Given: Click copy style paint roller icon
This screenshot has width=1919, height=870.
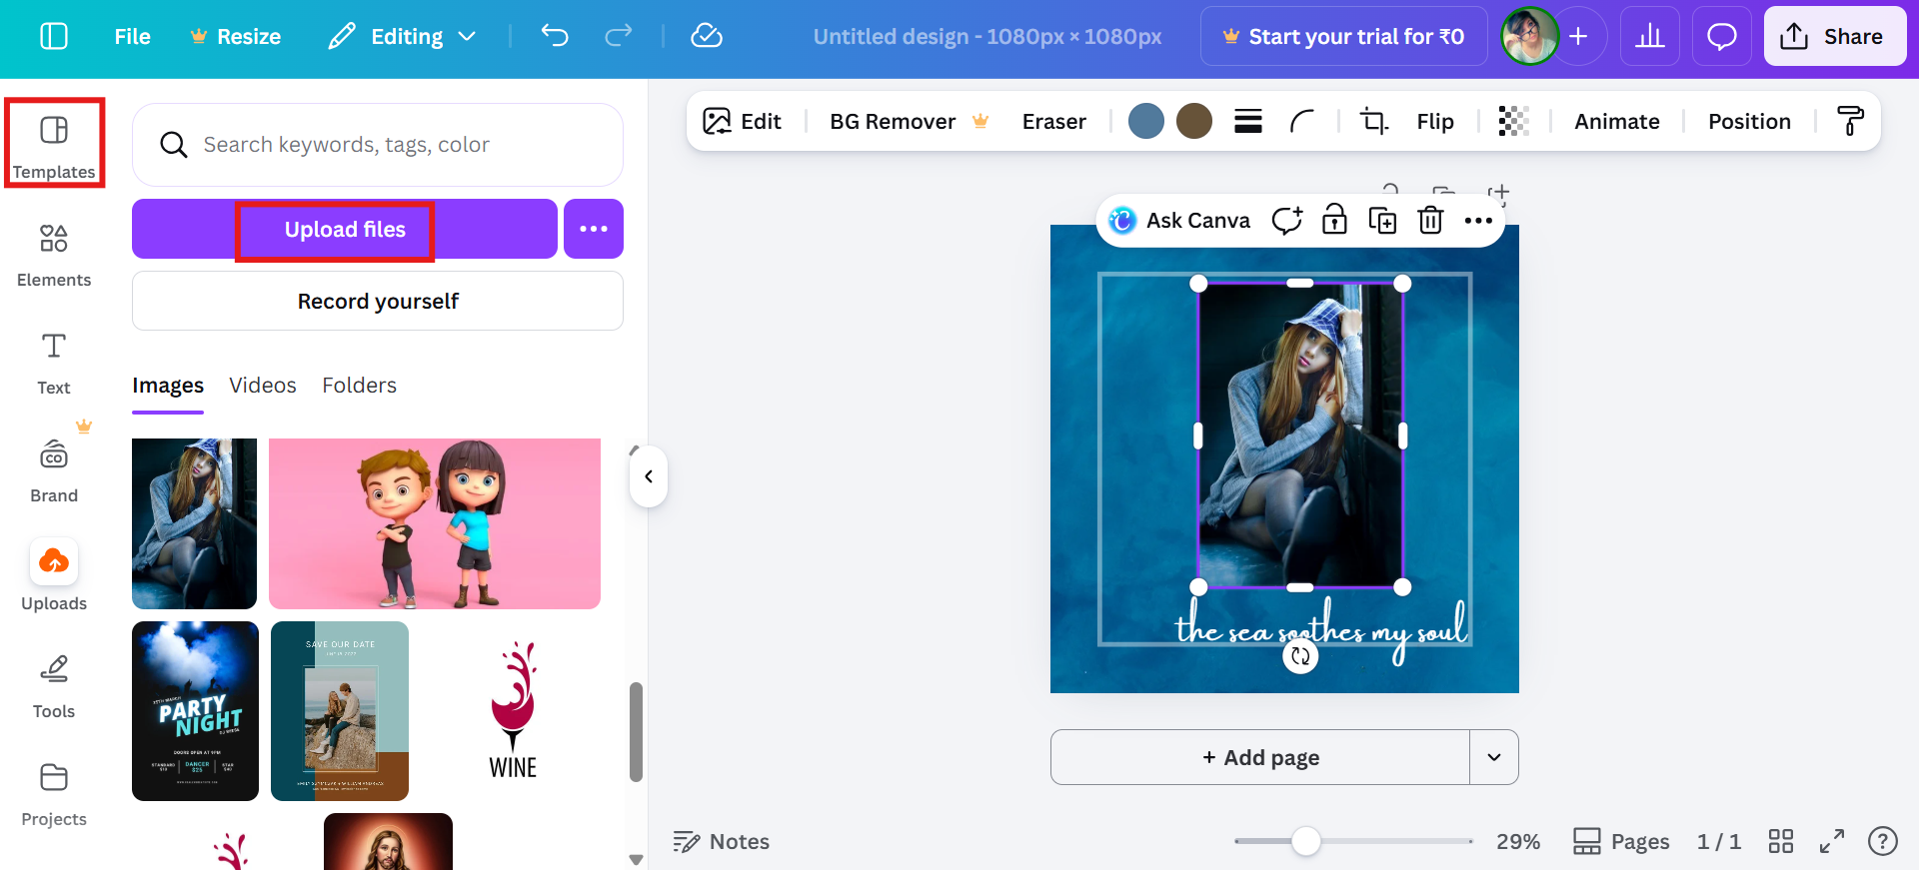Looking at the screenshot, I should [x=1851, y=122].
